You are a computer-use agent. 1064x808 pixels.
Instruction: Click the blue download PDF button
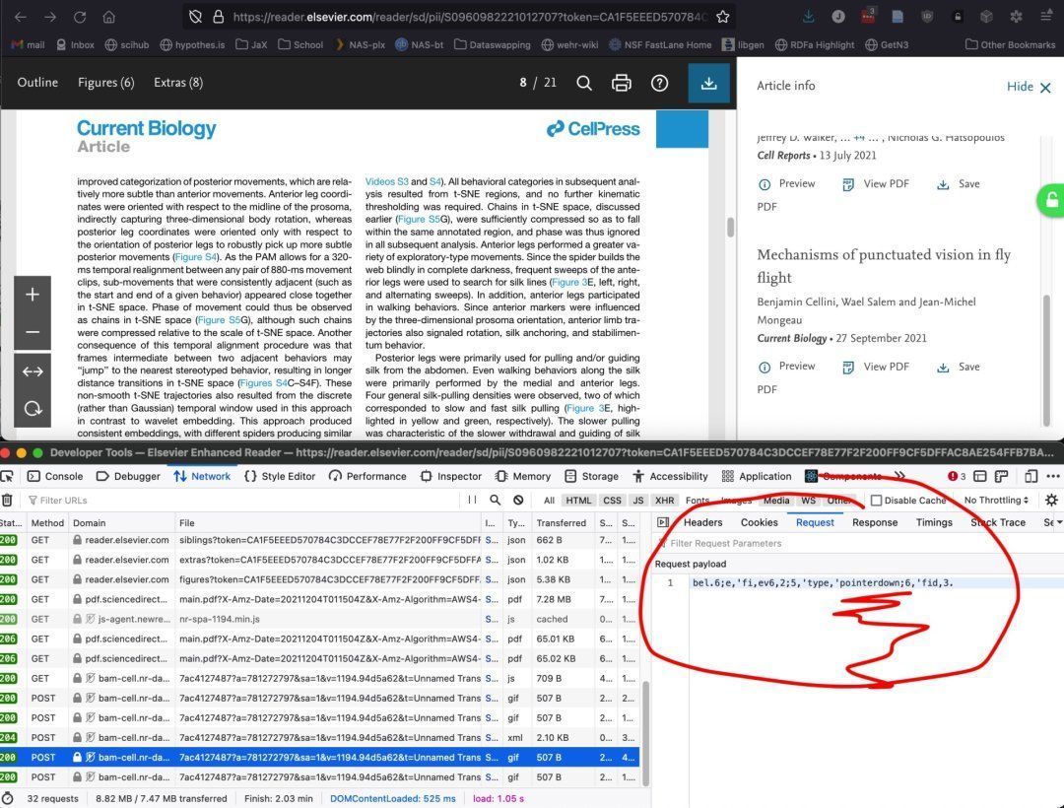tap(708, 84)
